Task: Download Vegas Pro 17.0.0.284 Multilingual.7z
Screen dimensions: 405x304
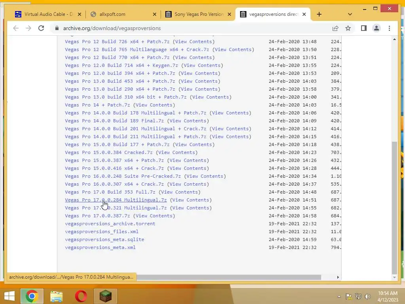Action: 116,200
